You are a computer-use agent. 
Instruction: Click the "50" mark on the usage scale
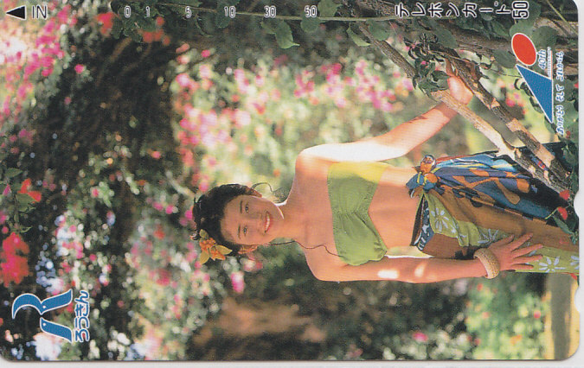coord(311,12)
